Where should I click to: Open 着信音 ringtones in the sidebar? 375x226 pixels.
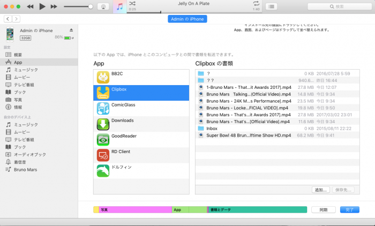pos(39,162)
